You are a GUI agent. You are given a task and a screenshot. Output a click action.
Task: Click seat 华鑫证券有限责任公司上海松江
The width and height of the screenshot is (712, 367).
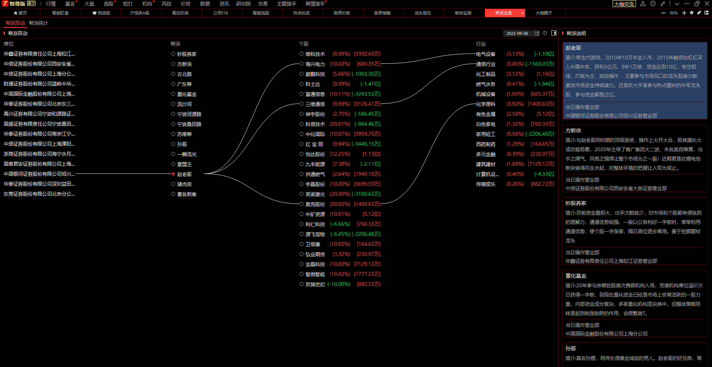tap(39, 54)
